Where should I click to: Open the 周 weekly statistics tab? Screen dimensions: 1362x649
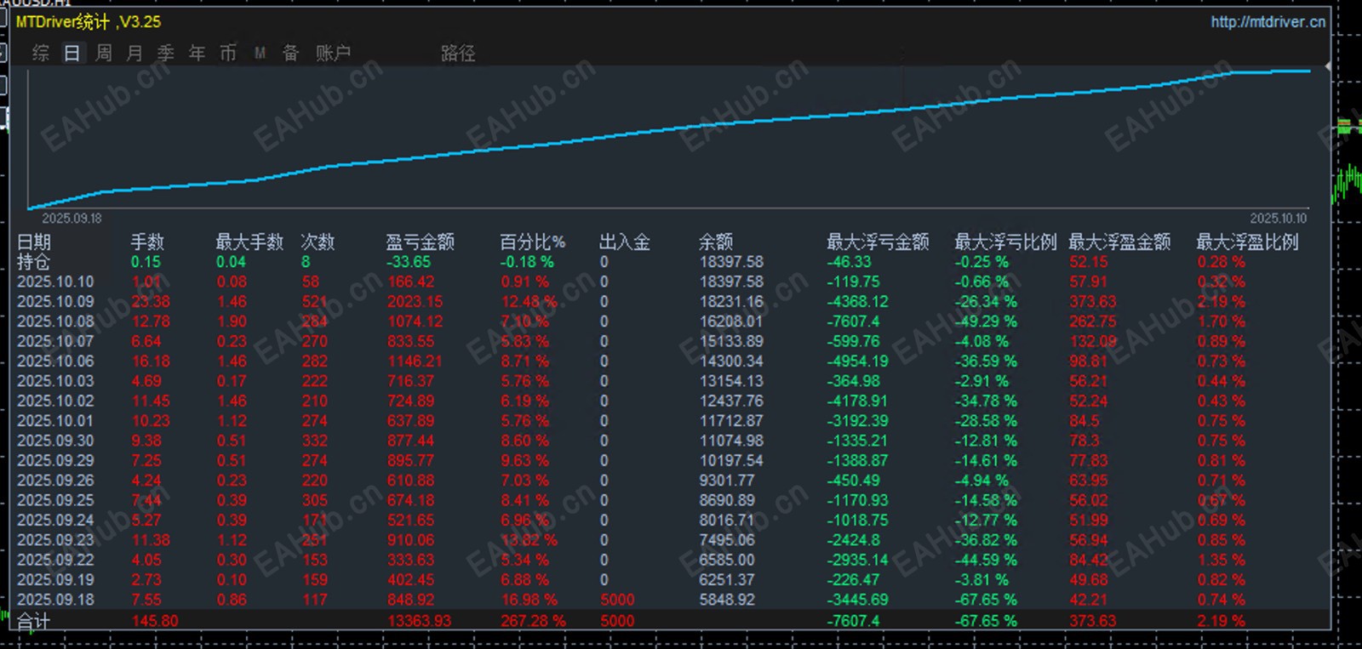(x=104, y=54)
